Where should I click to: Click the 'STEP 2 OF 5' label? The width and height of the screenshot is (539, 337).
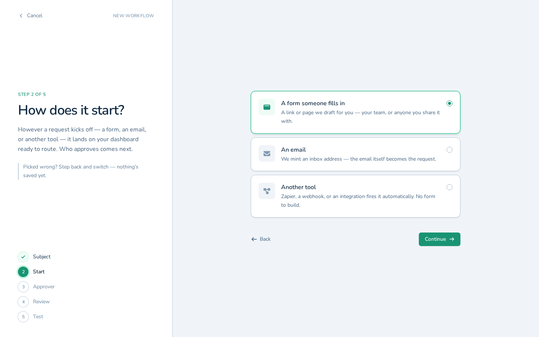coord(32,94)
